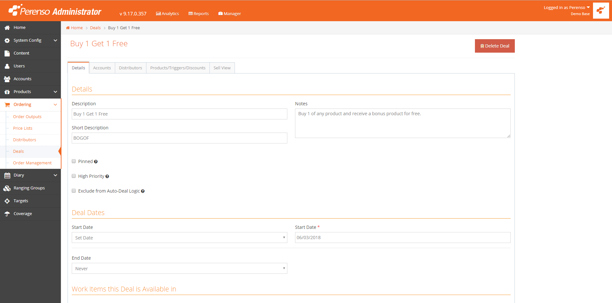Click the Coverage umbrella icon

[x=7, y=214]
